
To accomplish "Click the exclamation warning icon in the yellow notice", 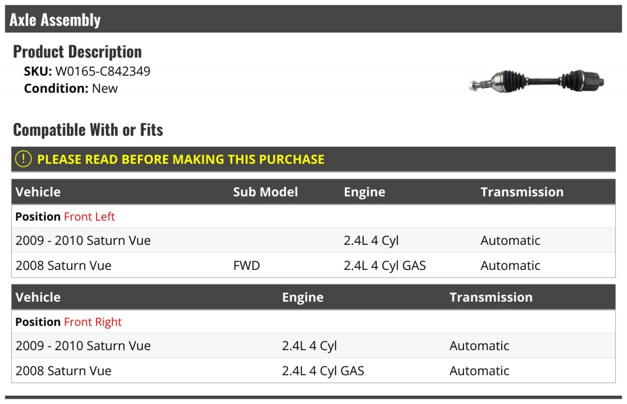I will coord(24,159).
